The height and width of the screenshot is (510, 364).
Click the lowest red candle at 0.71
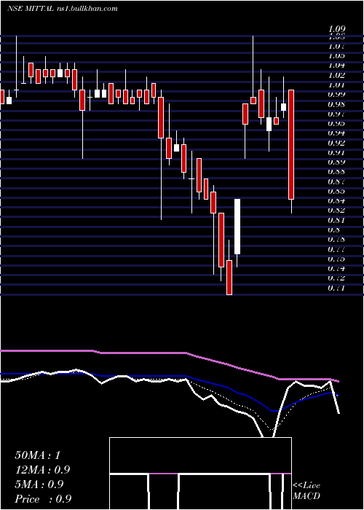(229, 278)
